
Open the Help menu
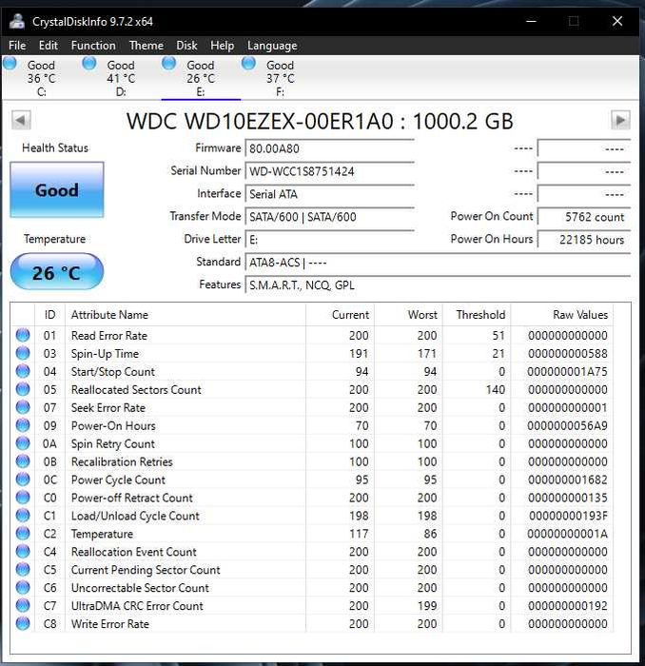(x=222, y=46)
